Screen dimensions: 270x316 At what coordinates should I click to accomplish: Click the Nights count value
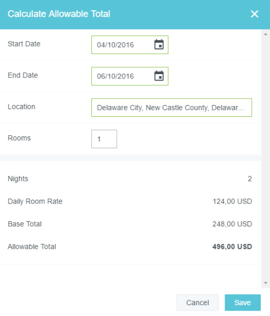(249, 179)
